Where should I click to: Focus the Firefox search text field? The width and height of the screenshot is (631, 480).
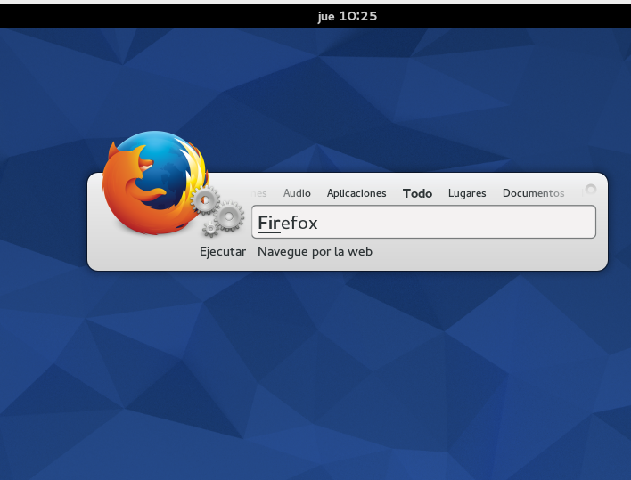[423, 222]
